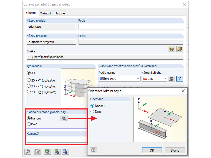
Task: Open the local z-axis orientation preview icon
Action: pyautogui.click(x=64, y=118)
